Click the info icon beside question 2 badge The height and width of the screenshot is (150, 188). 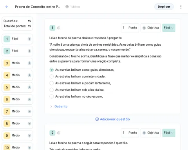click(x=59, y=133)
